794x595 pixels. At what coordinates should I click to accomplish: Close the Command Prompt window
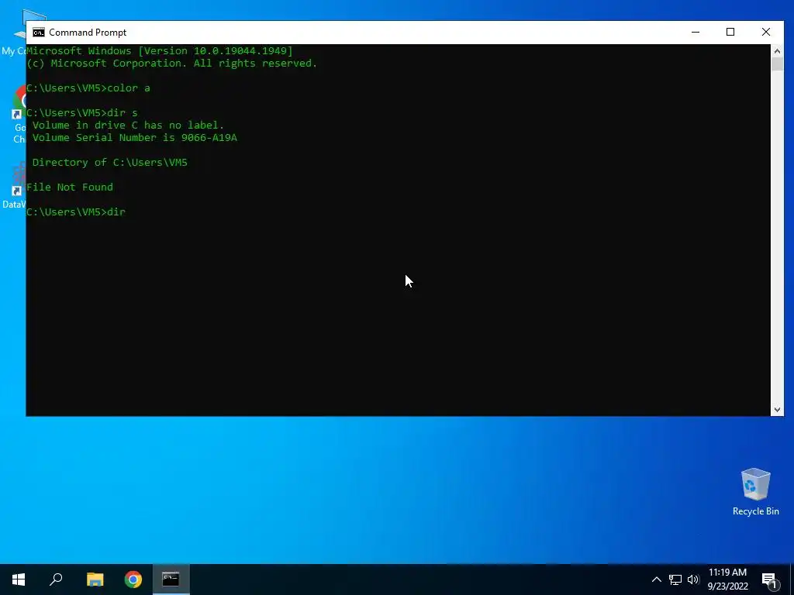(765, 32)
